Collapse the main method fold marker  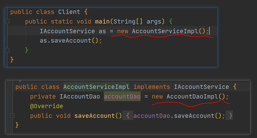click(x=7, y=22)
